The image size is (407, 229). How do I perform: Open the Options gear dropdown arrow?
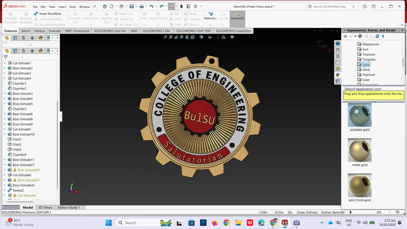coord(200,7)
